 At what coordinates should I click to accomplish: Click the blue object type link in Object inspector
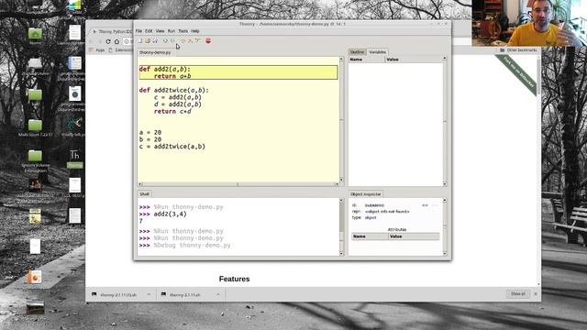[x=371, y=217]
